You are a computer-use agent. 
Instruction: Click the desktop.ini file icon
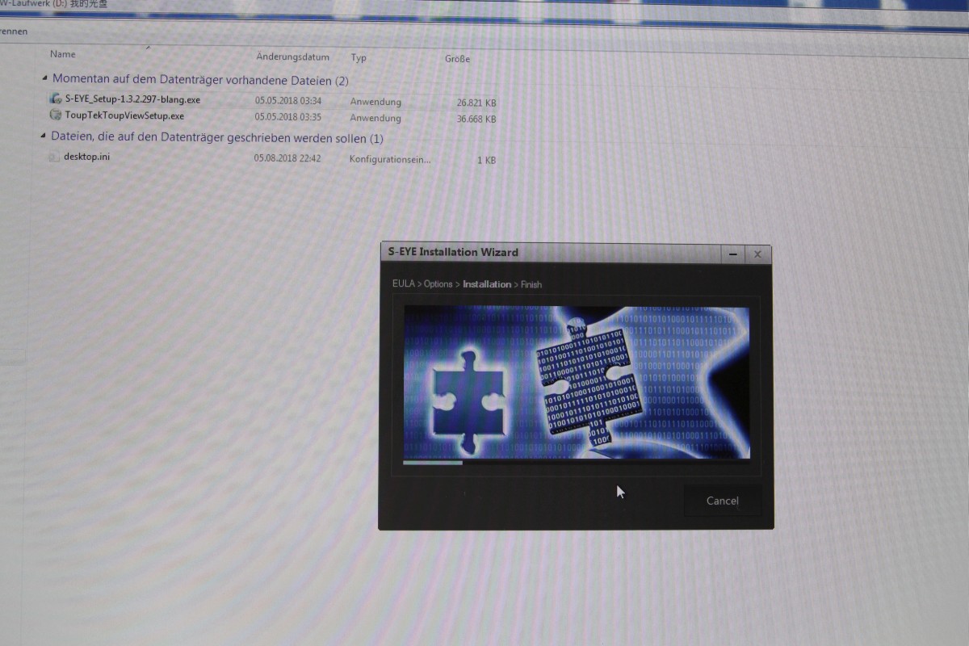[53, 157]
